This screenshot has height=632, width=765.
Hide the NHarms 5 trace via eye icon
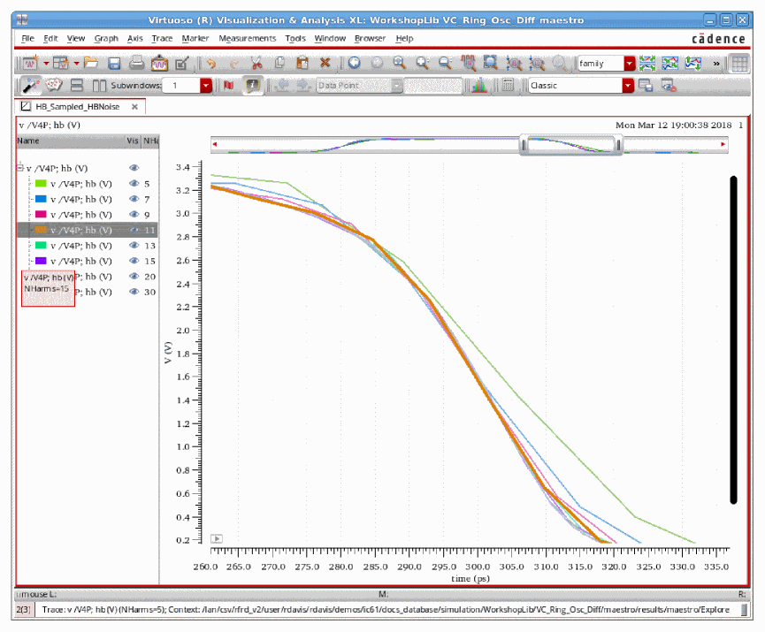(134, 183)
